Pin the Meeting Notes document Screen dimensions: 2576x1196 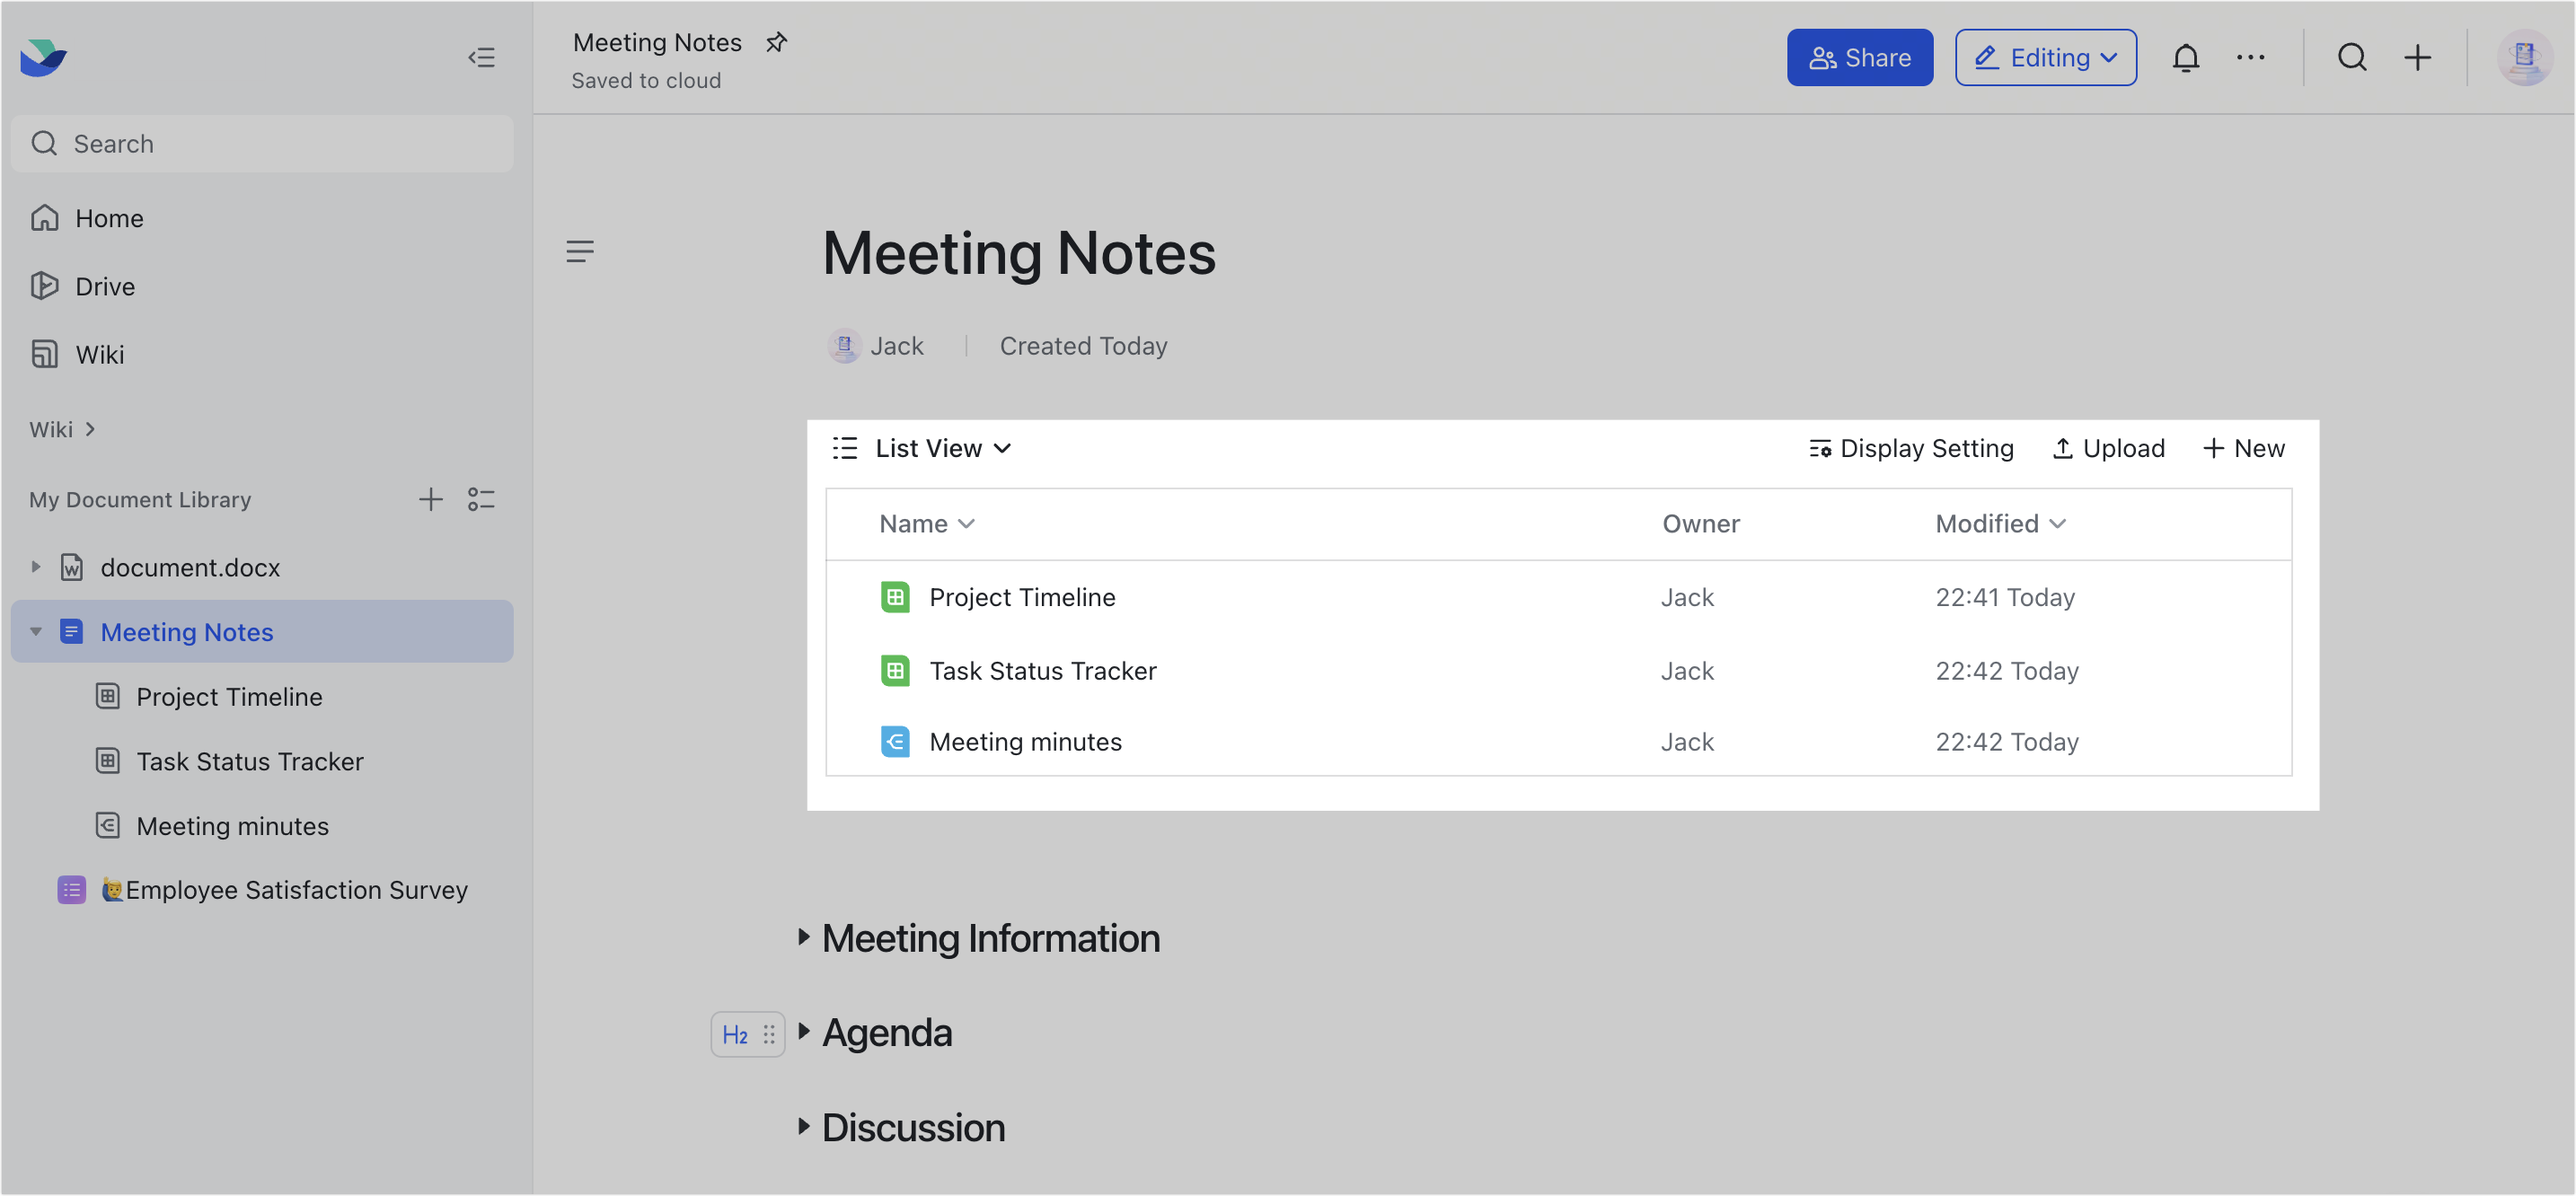pyautogui.click(x=776, y=42)
